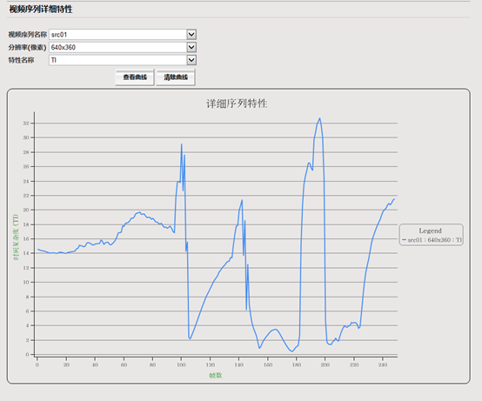This screenshot has width=482, height=401.
Task: Select the 640x360 resolution field
Action: click(123, 47)
